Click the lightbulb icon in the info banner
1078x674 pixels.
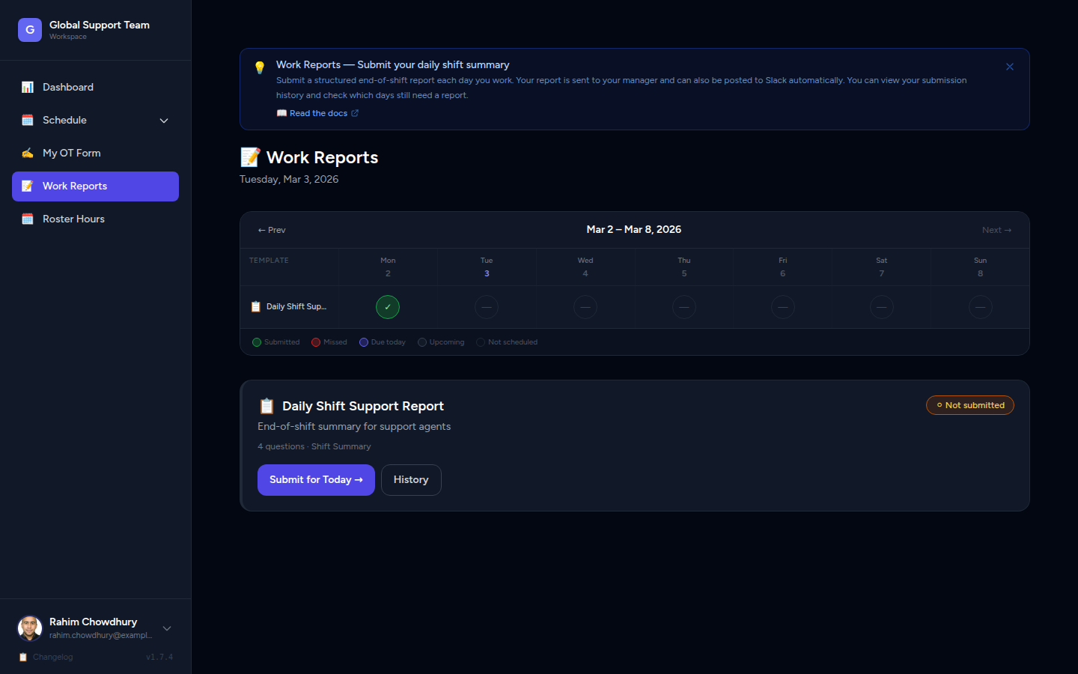260,66
